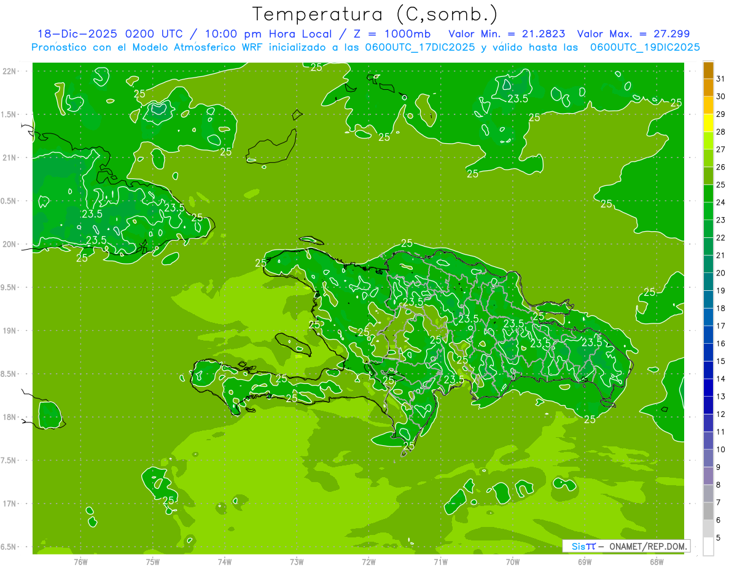Screen dimensions: 737x570
Task: Pick the legend color band between 26 and 27
Action: pos(708,159)
